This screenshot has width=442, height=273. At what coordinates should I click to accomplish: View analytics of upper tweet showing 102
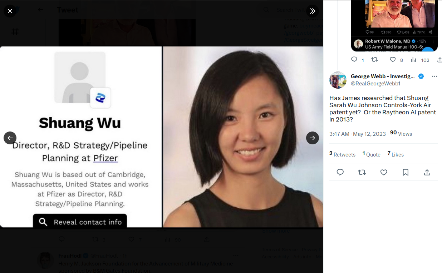pos(420,60)
